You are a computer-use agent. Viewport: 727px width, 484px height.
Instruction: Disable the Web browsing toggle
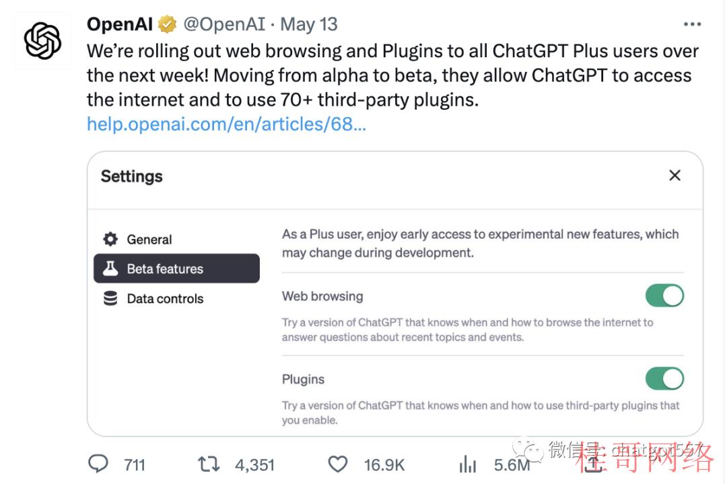(664, 296)
